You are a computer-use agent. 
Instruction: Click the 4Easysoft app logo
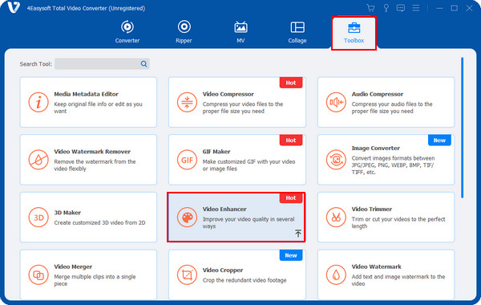[14, 7]
